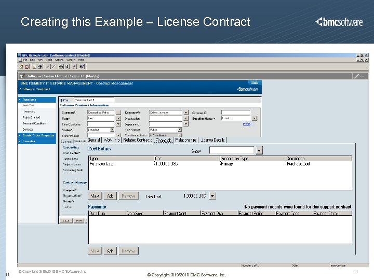The width and height of the screenshot is (374, 280).
Task: Open the License Details tab
Action: (x=212, y=140)
